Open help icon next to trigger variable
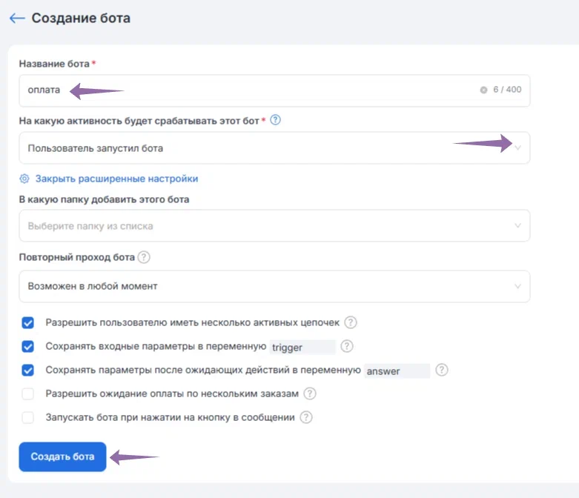579x498 pixels. click(347, 346)
